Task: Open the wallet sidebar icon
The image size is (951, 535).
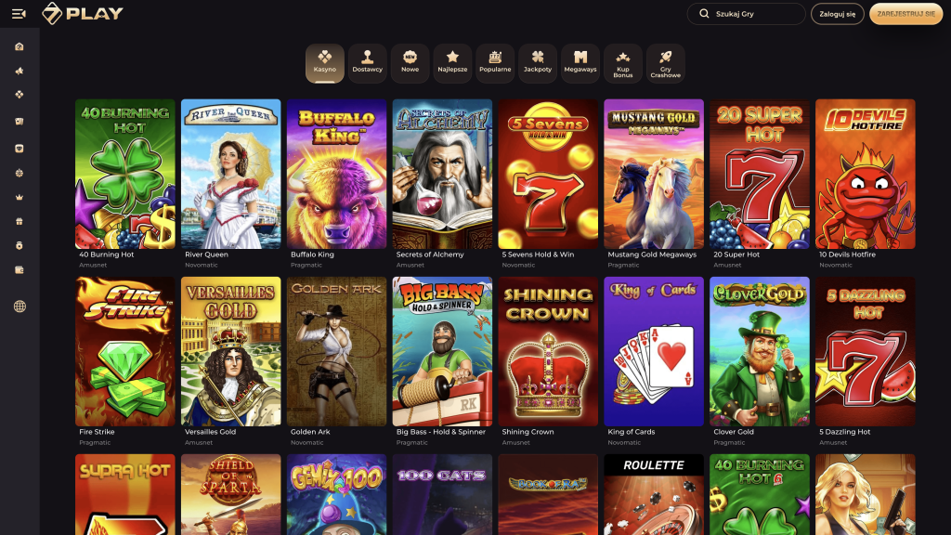Action: pyautogui.click(x=20, y=270)
